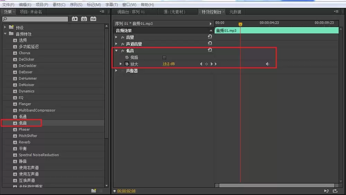The width and height of the screenshot is (346, 195).
Task: Select the Reverb audio effect
Action: tap(25, 142)
